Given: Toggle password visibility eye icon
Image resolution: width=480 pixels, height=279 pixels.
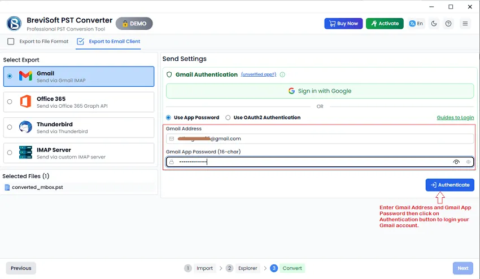Looking at the screenshot, I should [456, 162].
